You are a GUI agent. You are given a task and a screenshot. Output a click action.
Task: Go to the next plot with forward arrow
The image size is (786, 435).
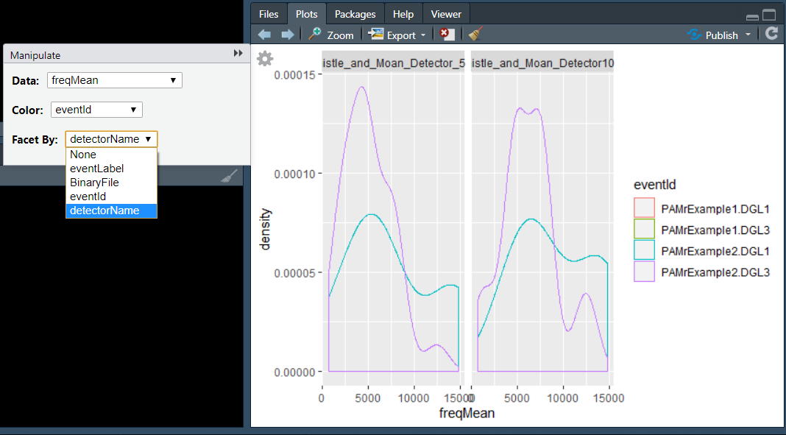[287, 35]
